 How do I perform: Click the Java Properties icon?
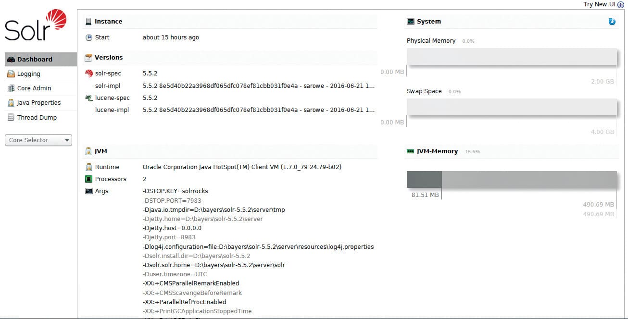coord(11,103)
